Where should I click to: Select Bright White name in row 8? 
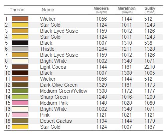click(53, 61)
